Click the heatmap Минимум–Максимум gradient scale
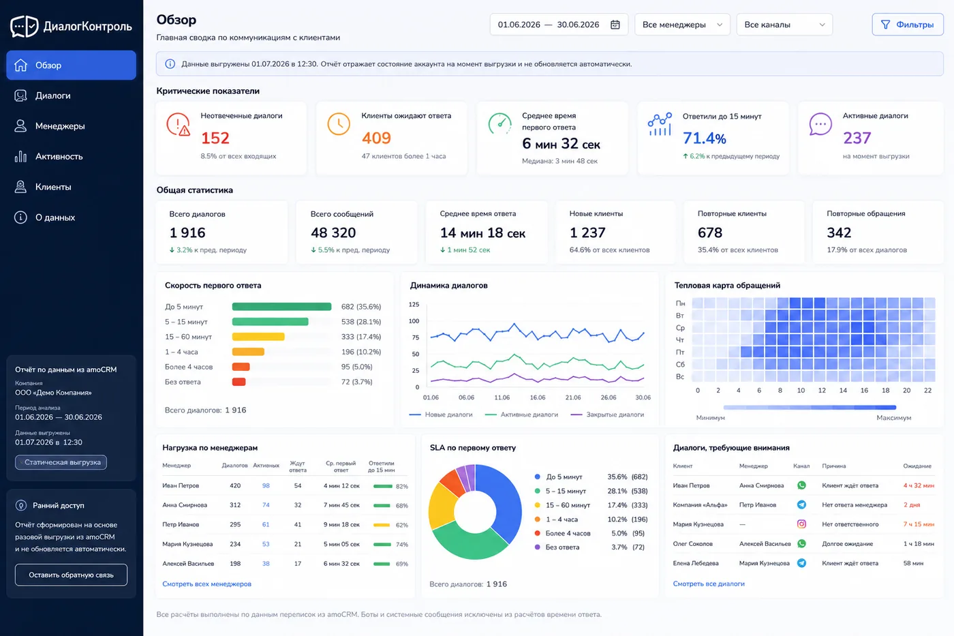 810,408
